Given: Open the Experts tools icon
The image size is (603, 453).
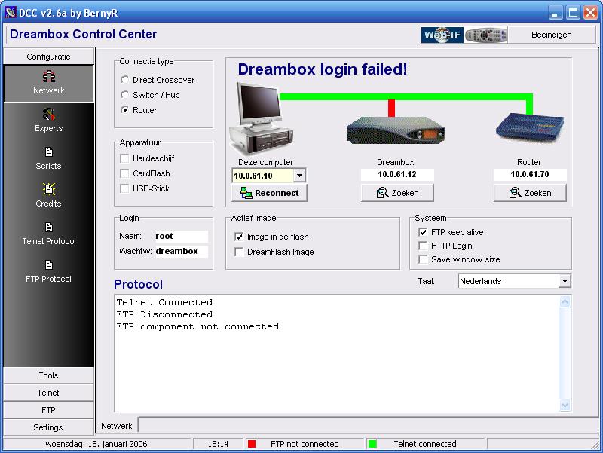Looking at the screenshot, I should 49,115.
